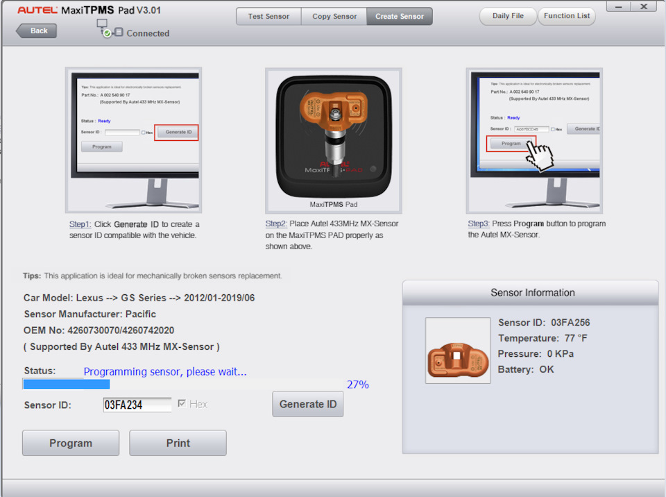The width and height of the screenshot is (666, 497).
Task: Toggle the Hex checkbox
Action: (182, 403)
